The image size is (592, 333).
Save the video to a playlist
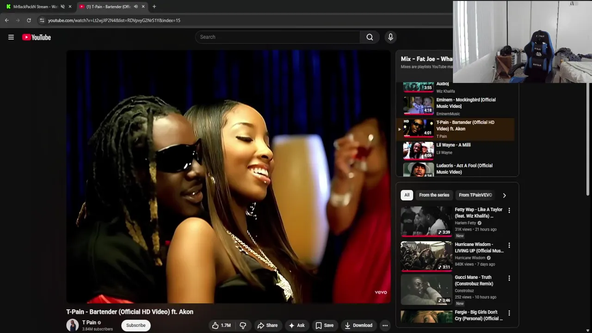[x=324, y=326]
